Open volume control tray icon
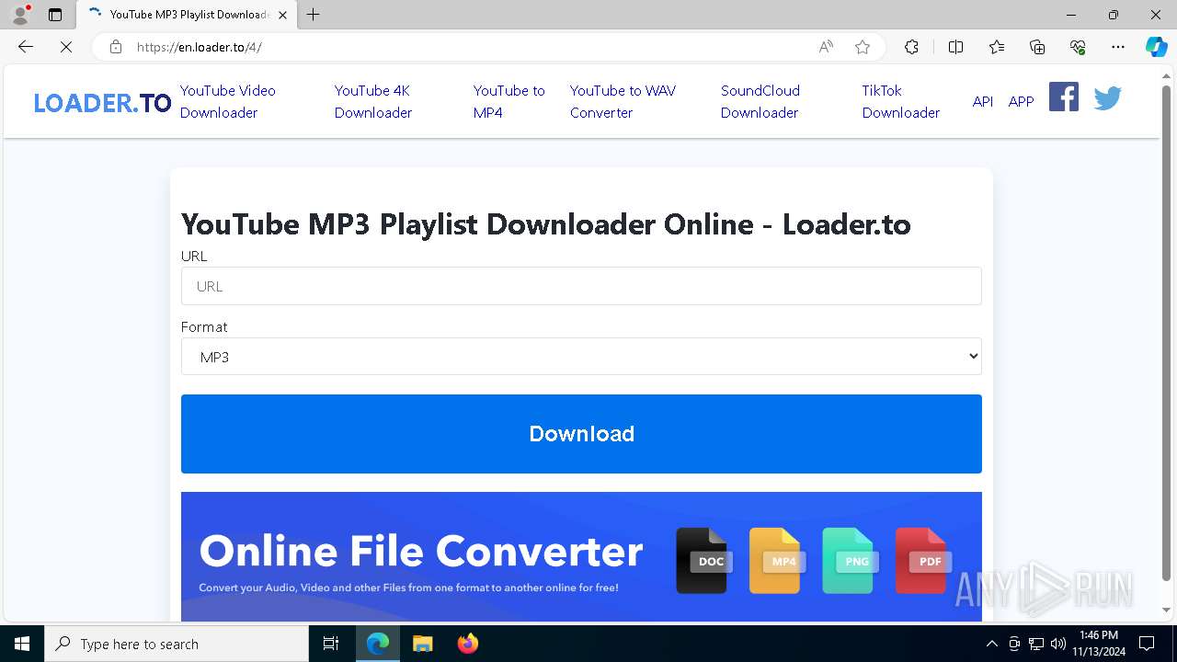This screenshot has height=662, width=1177. 1057,644
